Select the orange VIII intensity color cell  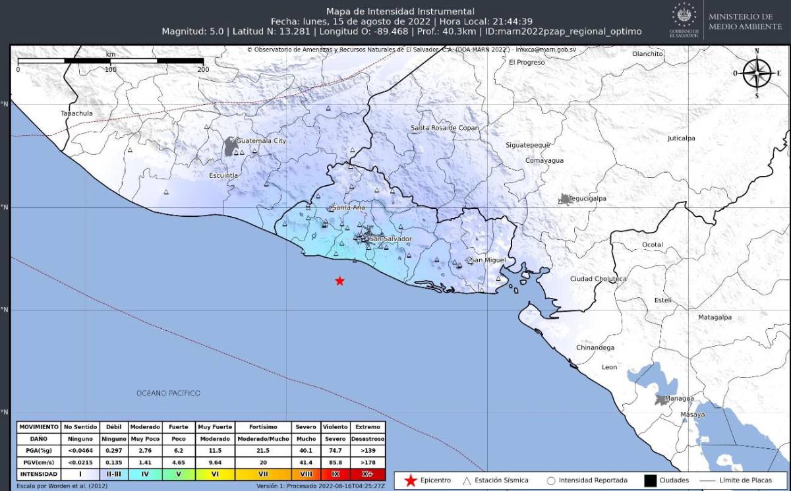[x=306, y=474]
